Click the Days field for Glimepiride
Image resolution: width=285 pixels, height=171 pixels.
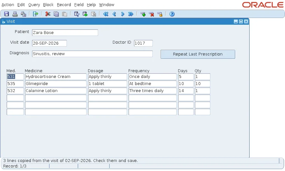point(186,84)
